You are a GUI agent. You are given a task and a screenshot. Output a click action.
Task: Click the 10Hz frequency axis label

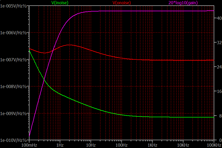coord(91,145)
